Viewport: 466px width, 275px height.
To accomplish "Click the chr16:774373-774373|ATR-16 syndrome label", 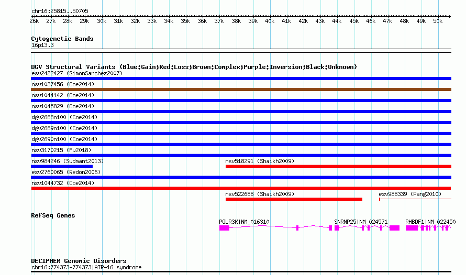I will [86, 267].
